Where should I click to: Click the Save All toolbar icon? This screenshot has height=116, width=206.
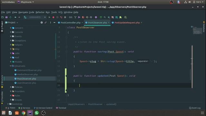(6, 17)
